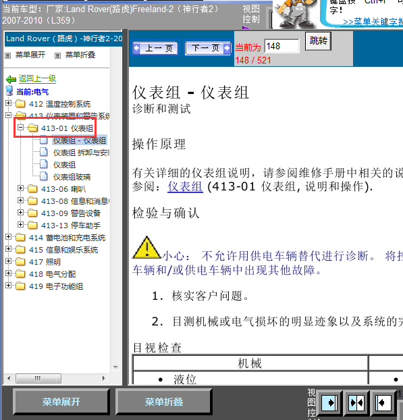Click the 413-08 信息和消息 folder icon
Screen dimensions: 403x420
pyautogui.click(x=32, y=201)
